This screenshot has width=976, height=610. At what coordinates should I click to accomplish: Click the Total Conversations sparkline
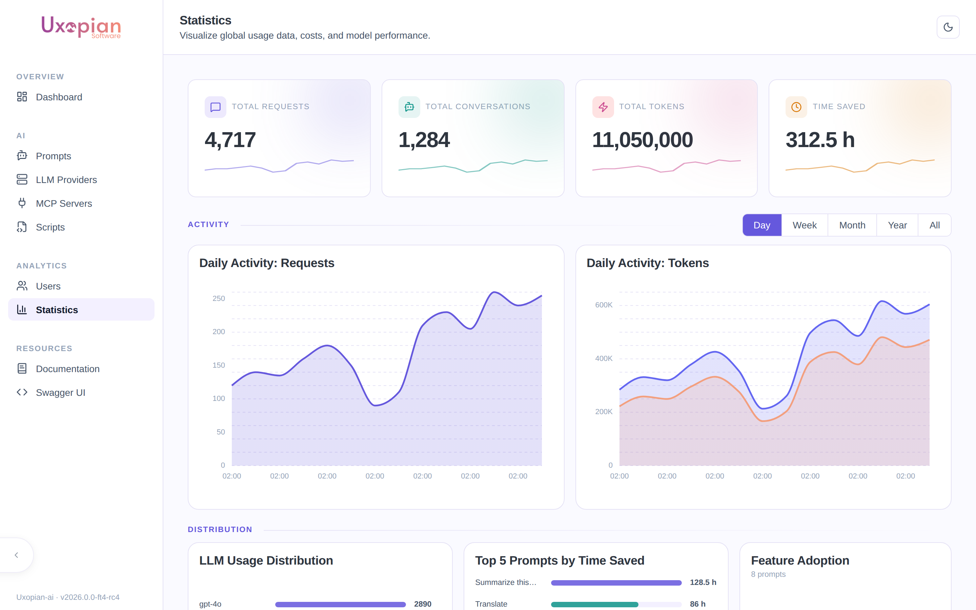(473, 166)
